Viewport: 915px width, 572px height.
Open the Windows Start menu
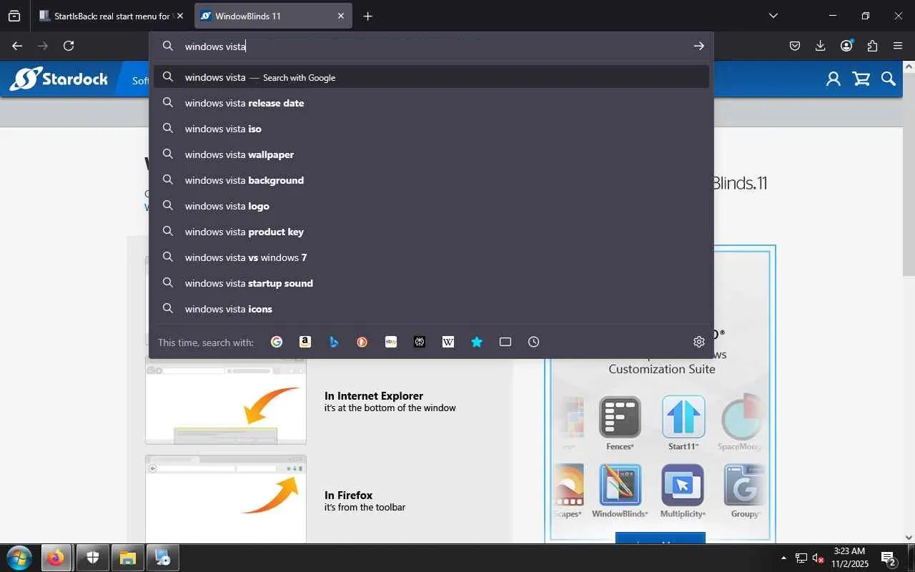[19, 558]
